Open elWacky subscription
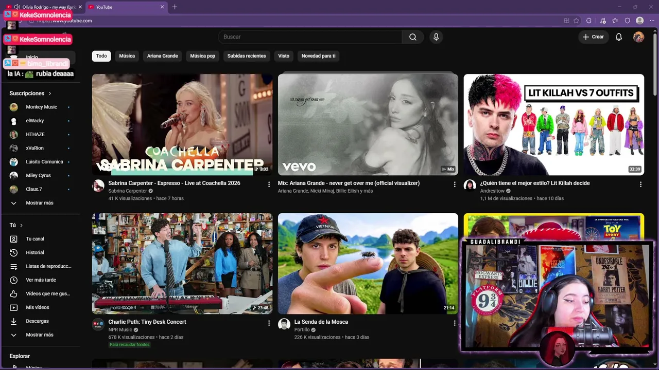Image resolution: width=659 pixels, height=370 pixels. [40, 121]
